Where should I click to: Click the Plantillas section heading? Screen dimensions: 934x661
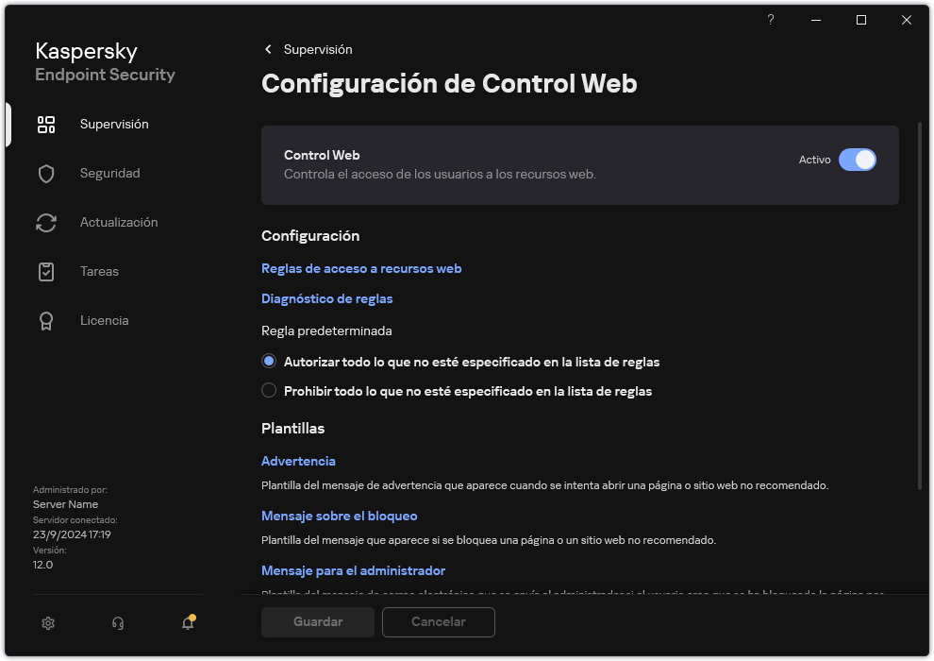tap(292, 429)
